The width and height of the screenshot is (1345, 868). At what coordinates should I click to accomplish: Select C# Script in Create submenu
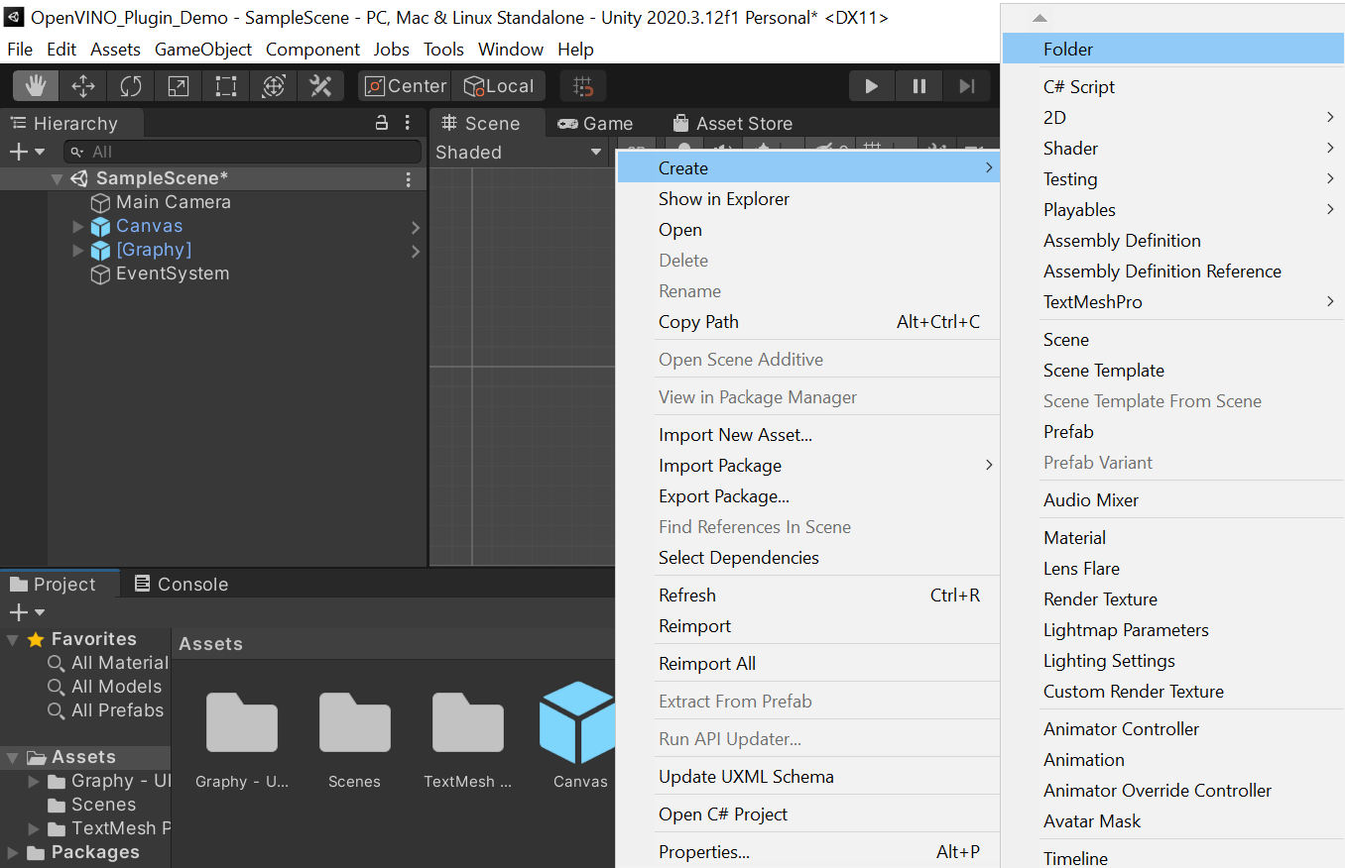[1079, 87]
